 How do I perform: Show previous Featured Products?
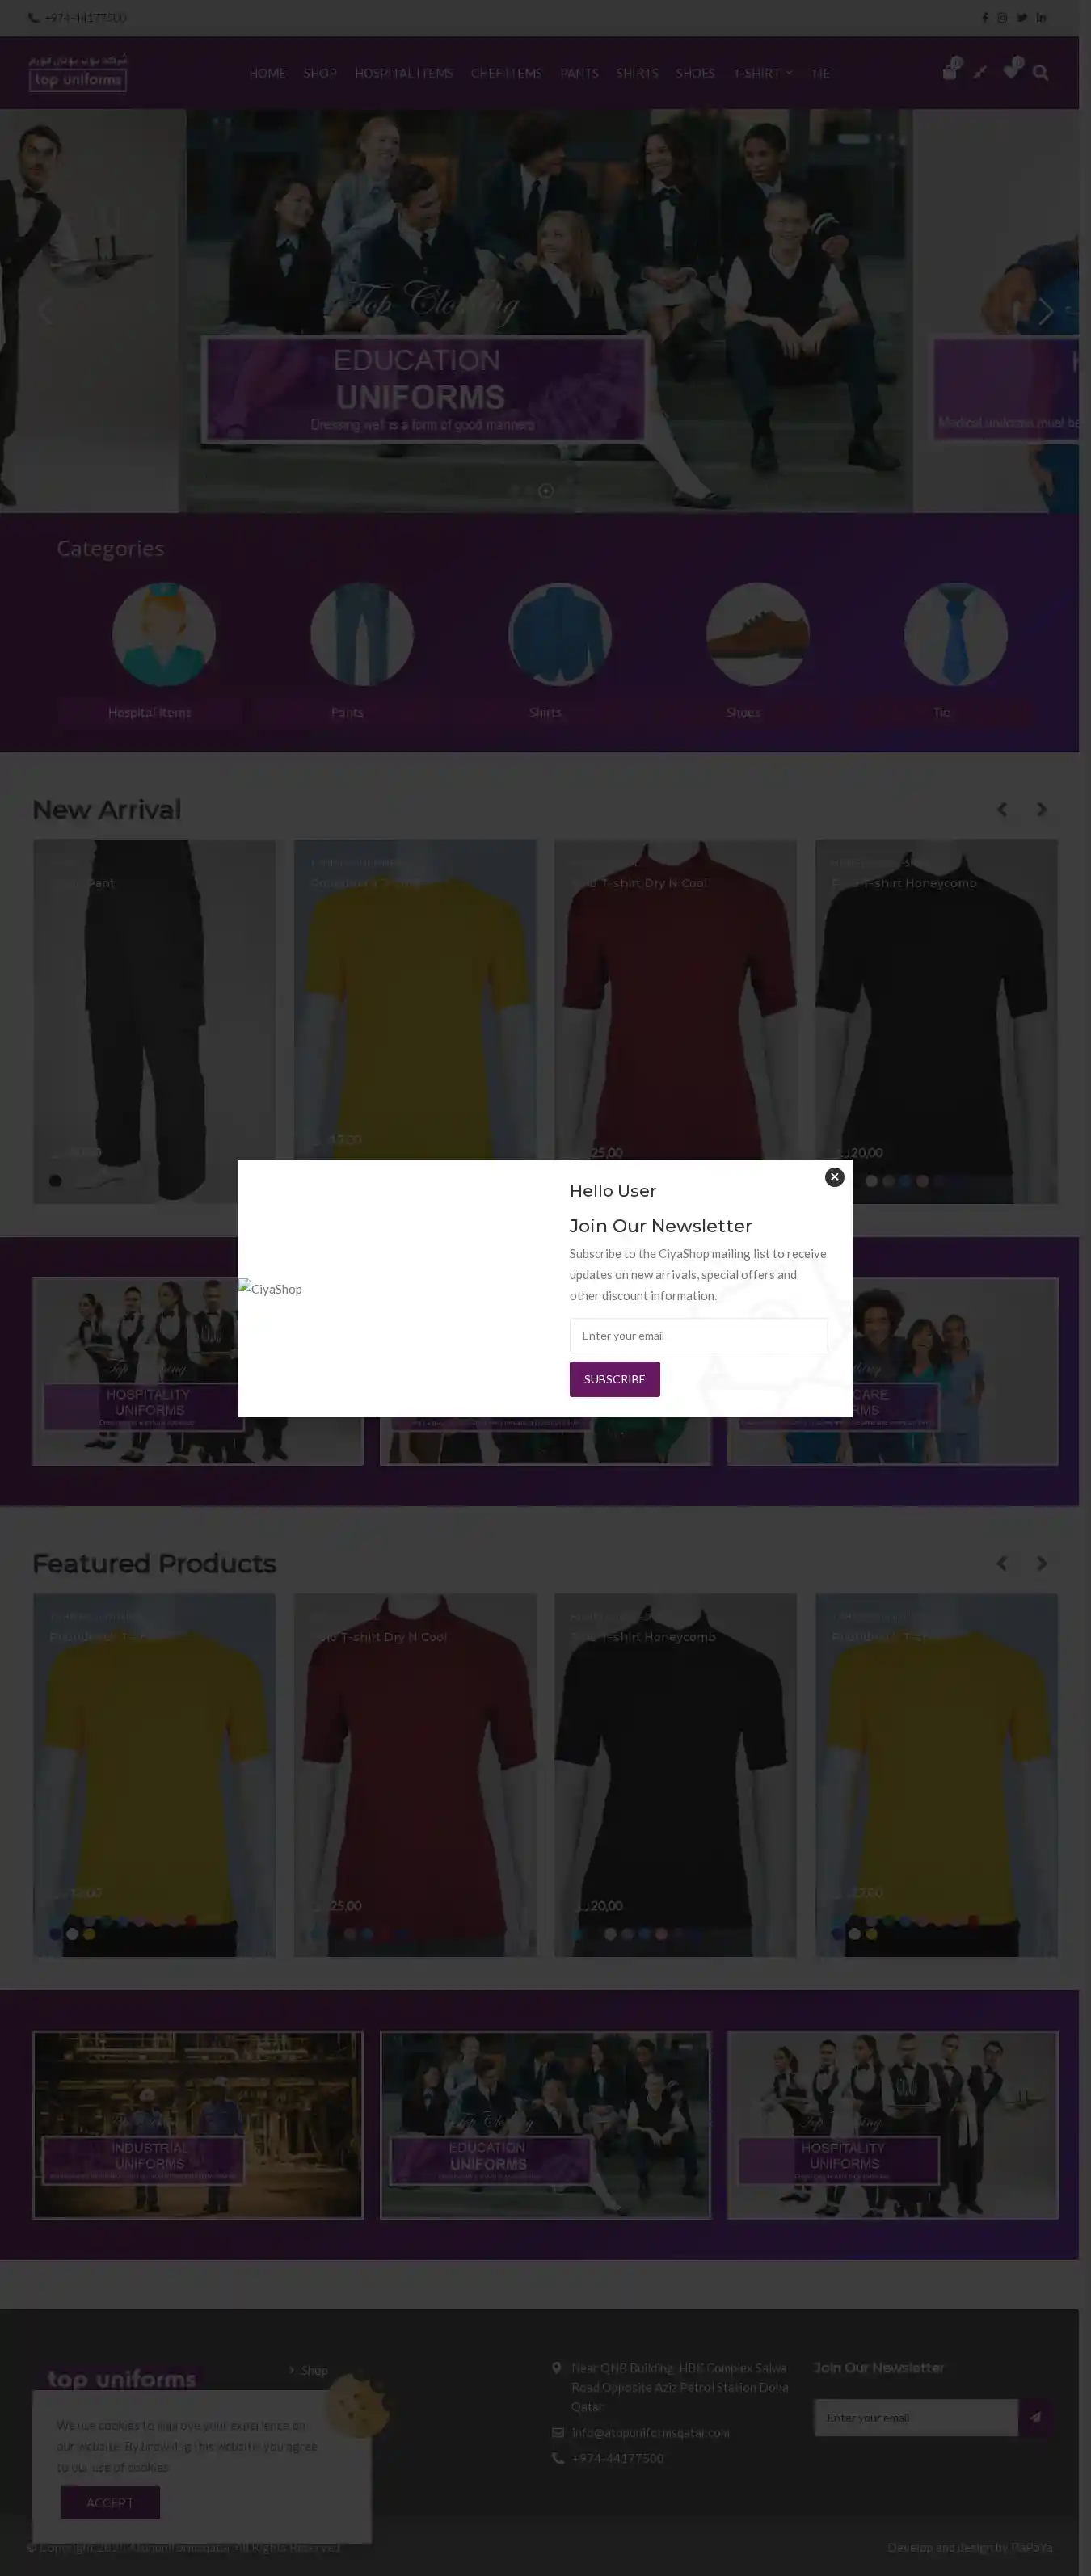[1001, 1563]
